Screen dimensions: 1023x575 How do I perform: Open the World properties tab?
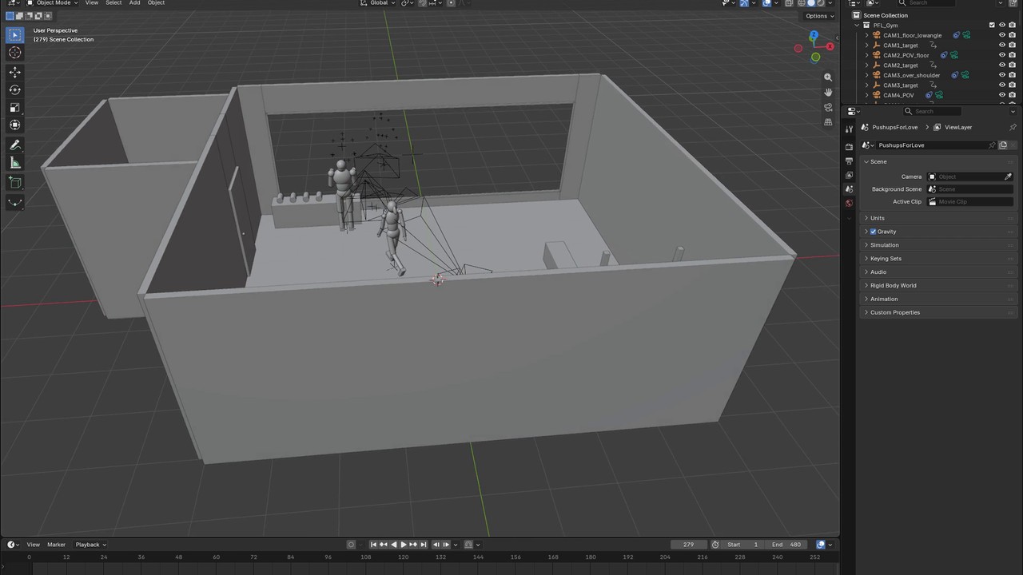pos(849,203)
